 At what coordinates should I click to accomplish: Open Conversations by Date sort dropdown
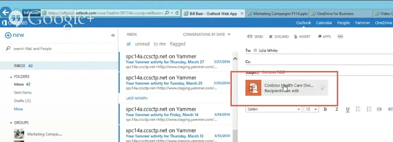pos(206,35)
